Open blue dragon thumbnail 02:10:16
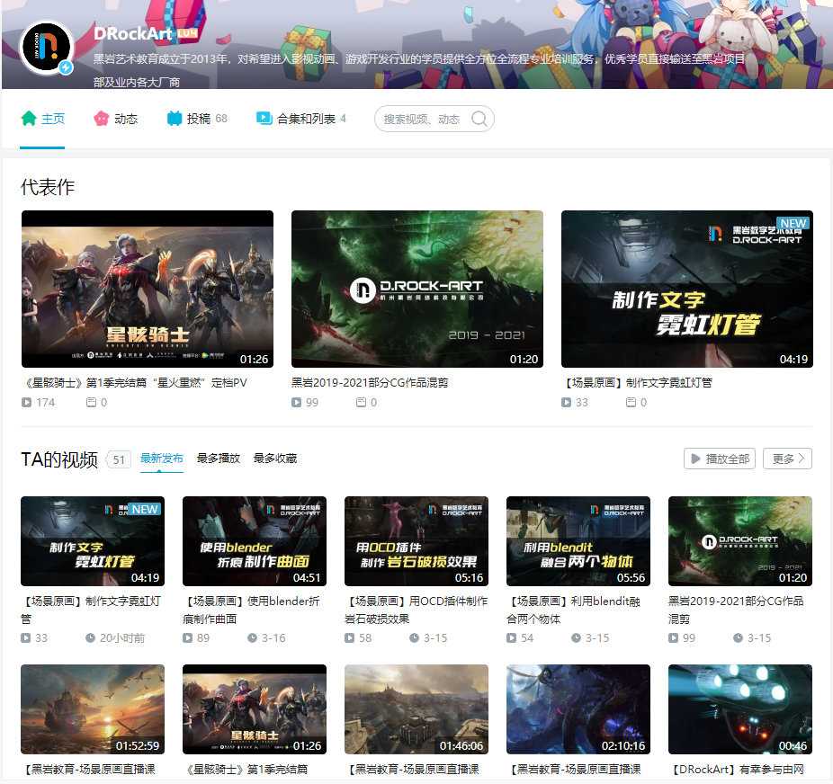Screen dimensions: 833x784 pyautogui.click(x=578, y=709)
